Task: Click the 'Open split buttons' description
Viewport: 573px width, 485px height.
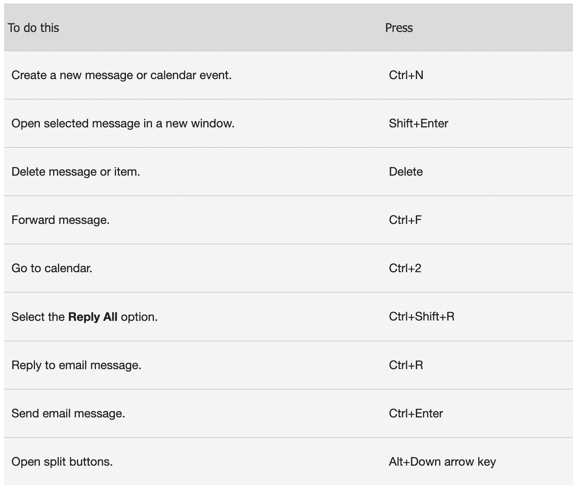Action: click(x=62, y=462)
